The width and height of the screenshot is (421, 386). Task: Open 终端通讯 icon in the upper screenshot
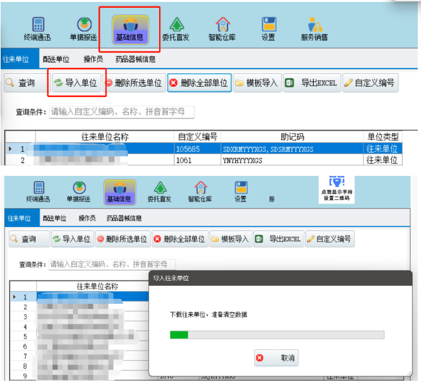click(x=38, y=29)
